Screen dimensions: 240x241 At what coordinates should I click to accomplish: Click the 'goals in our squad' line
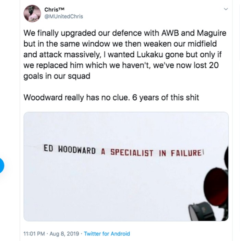coord(57,76)
